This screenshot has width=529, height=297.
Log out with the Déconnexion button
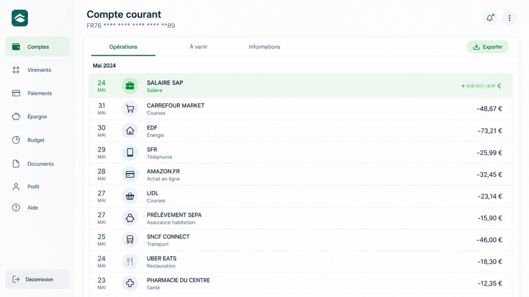(37, 279)
